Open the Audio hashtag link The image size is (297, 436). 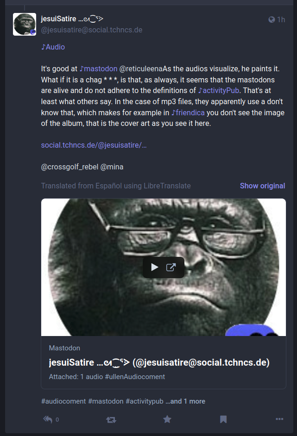pos(53,47)
